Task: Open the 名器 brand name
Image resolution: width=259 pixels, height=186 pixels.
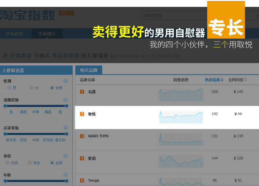Action: coord(92,92)
